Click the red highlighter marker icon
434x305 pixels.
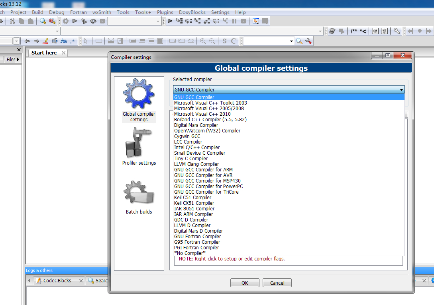[45, 41]
